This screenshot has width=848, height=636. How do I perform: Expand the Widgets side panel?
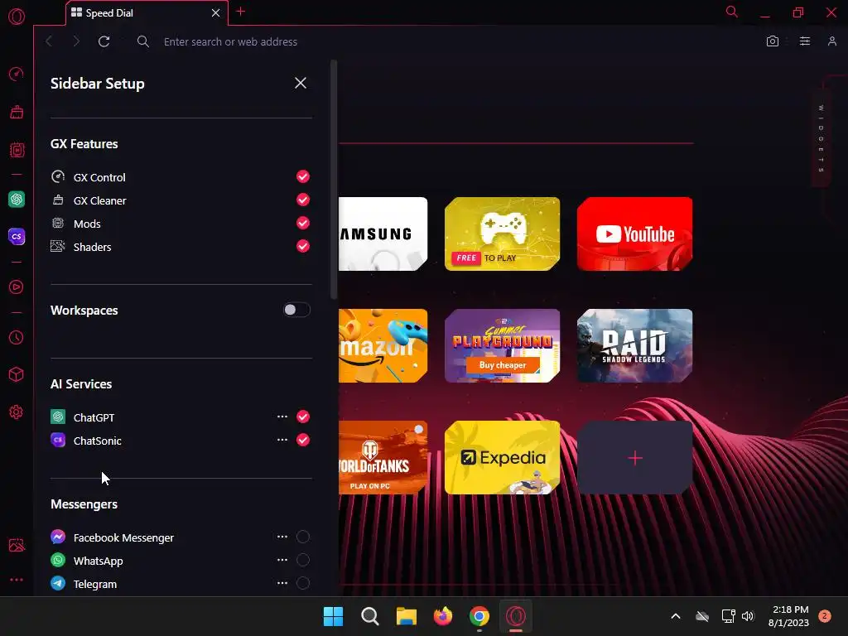point(821,138)
